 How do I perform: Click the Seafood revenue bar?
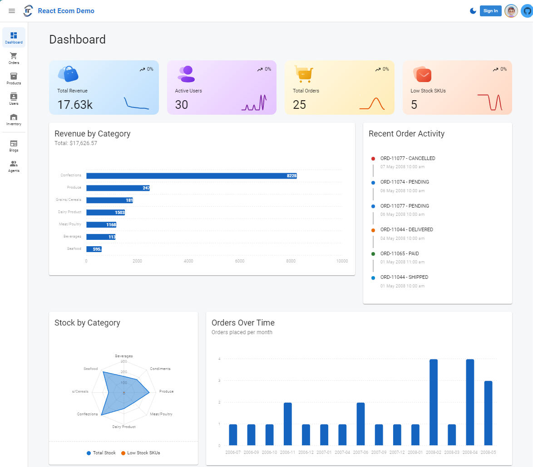point(94,249)
